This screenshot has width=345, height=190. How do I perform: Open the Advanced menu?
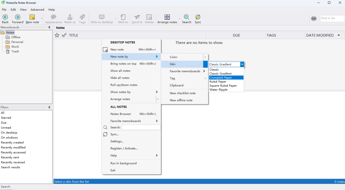[37, 9]
